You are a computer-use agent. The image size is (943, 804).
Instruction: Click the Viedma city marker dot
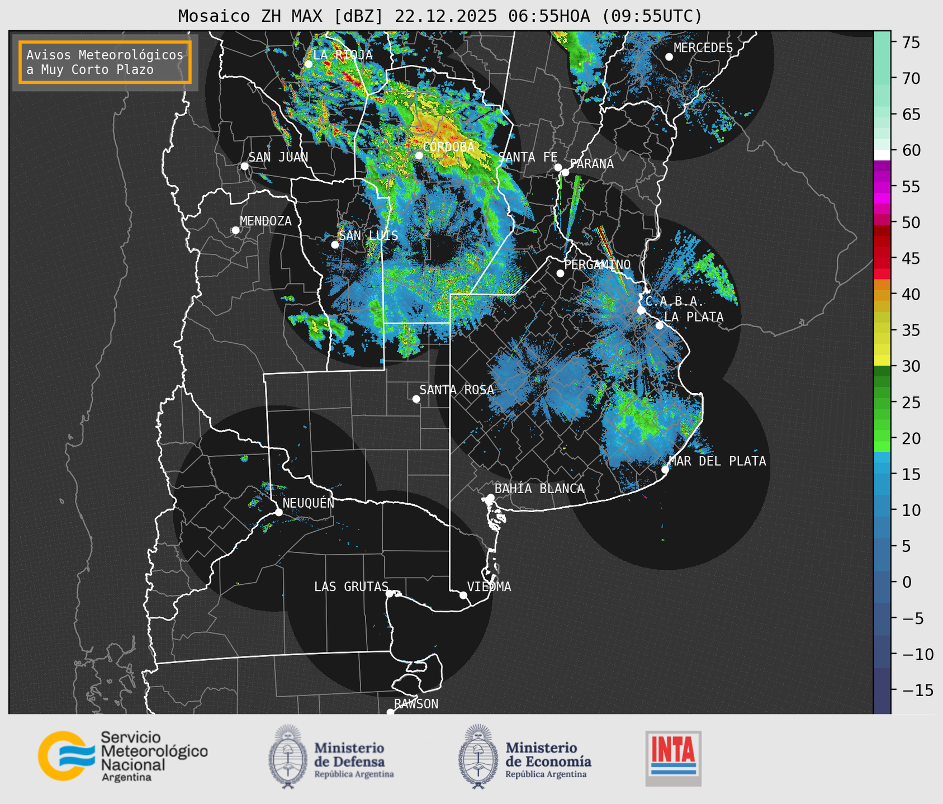(x=463, y=595)
